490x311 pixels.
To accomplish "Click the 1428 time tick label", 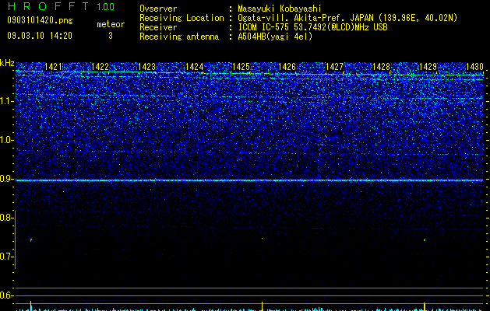I will pos(381,67).
